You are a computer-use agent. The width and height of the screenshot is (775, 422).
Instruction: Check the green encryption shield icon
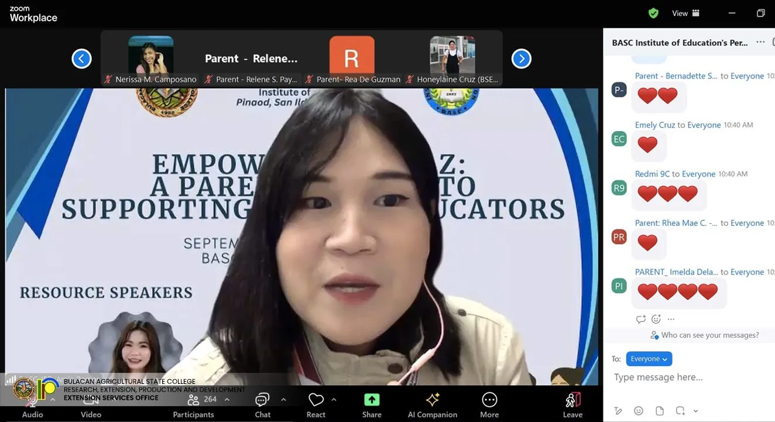coord(654,13)
